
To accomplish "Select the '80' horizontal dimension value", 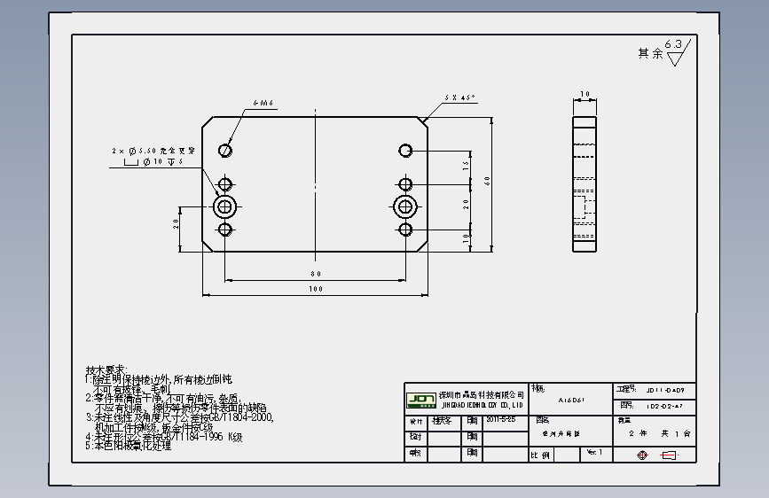I will [316, 274].
